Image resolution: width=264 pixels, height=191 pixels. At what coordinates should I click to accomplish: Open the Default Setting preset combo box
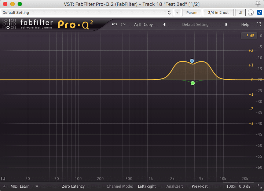(x=87, y=12)
